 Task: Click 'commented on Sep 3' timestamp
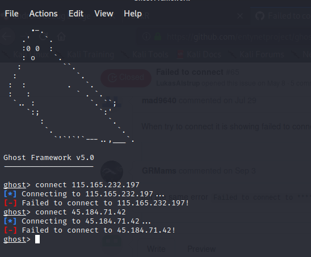pos(217,171)
